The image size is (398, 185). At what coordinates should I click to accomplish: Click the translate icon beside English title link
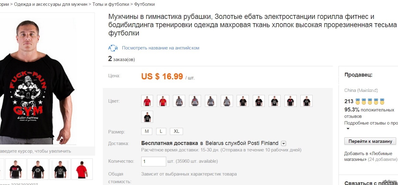pos(113,48)
